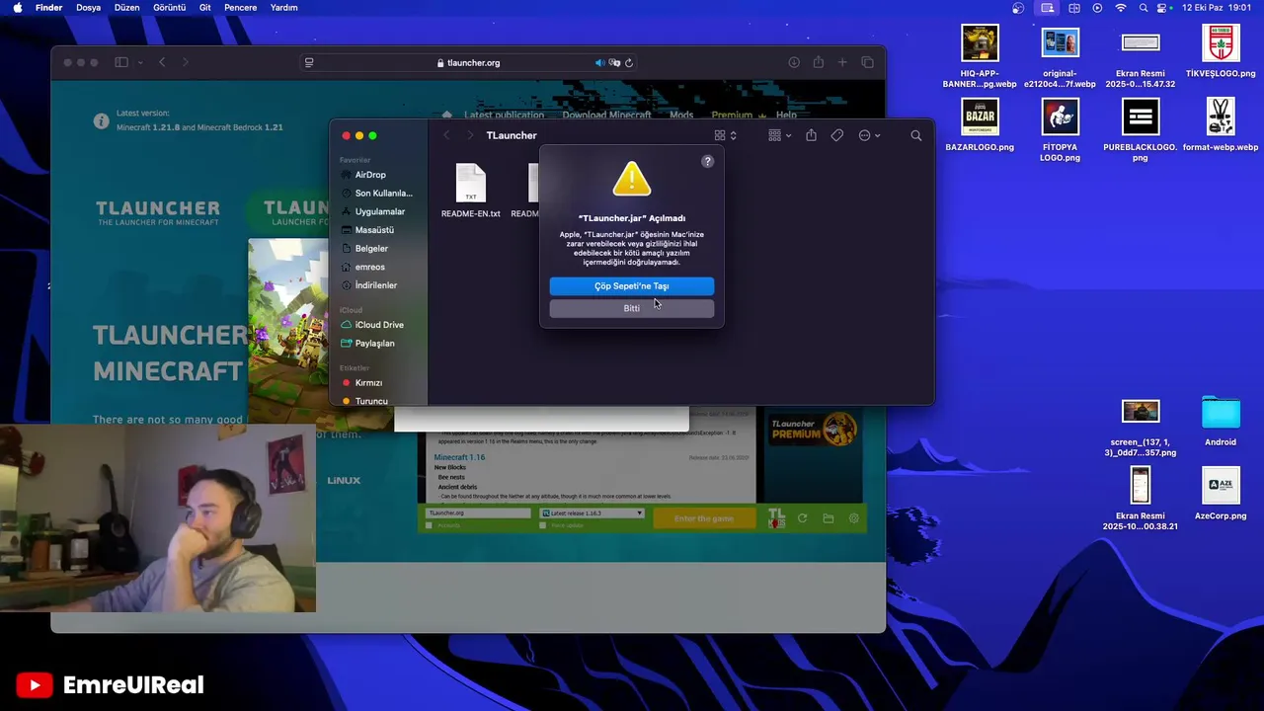Click the Finder tags toolbar icon
This screenshot has height=711, width=1264.
click(837, 135)
